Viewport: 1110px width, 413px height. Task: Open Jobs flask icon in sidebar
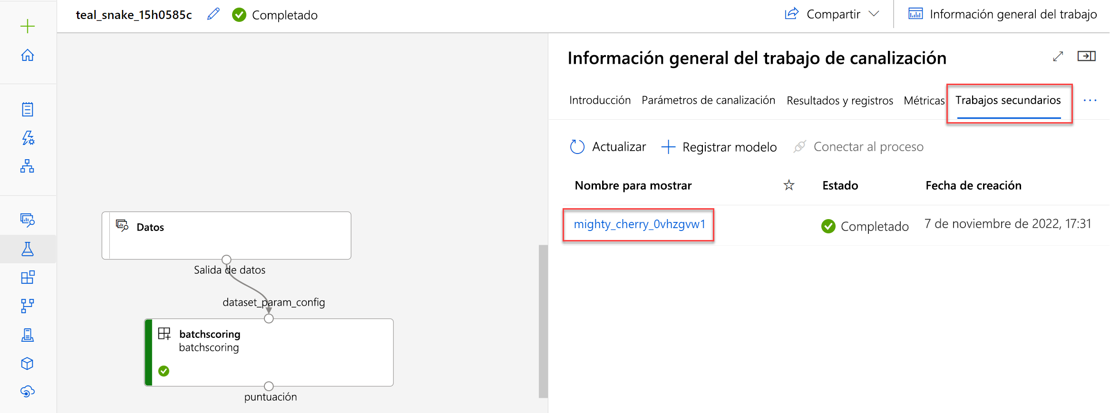coord(28,249)
